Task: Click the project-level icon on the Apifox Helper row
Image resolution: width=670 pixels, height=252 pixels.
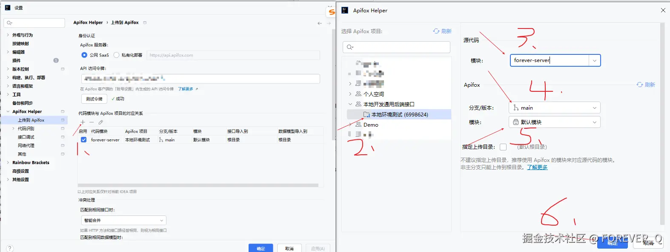Action: click(63, 111)
